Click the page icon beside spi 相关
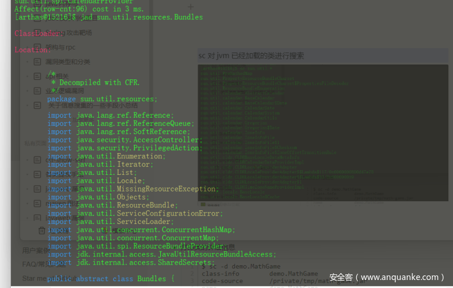Screen dimensions: 453x288 click(x=37, y=75)
